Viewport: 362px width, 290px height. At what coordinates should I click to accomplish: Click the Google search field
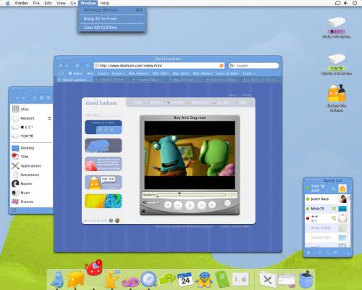pyautogui.click(x=253, y=65)
